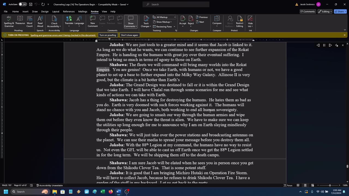
Task: Open Tracking dialog launcher
Action: 176,30
